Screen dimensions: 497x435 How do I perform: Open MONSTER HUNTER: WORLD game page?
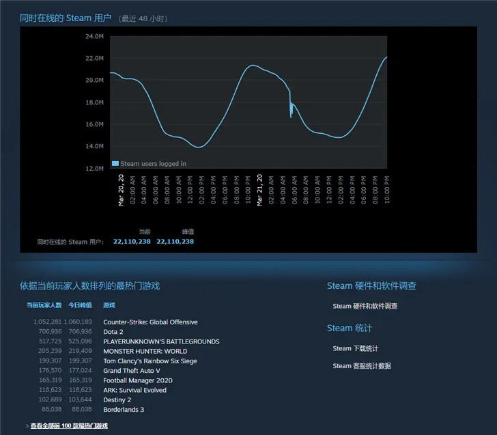(145, 351)
